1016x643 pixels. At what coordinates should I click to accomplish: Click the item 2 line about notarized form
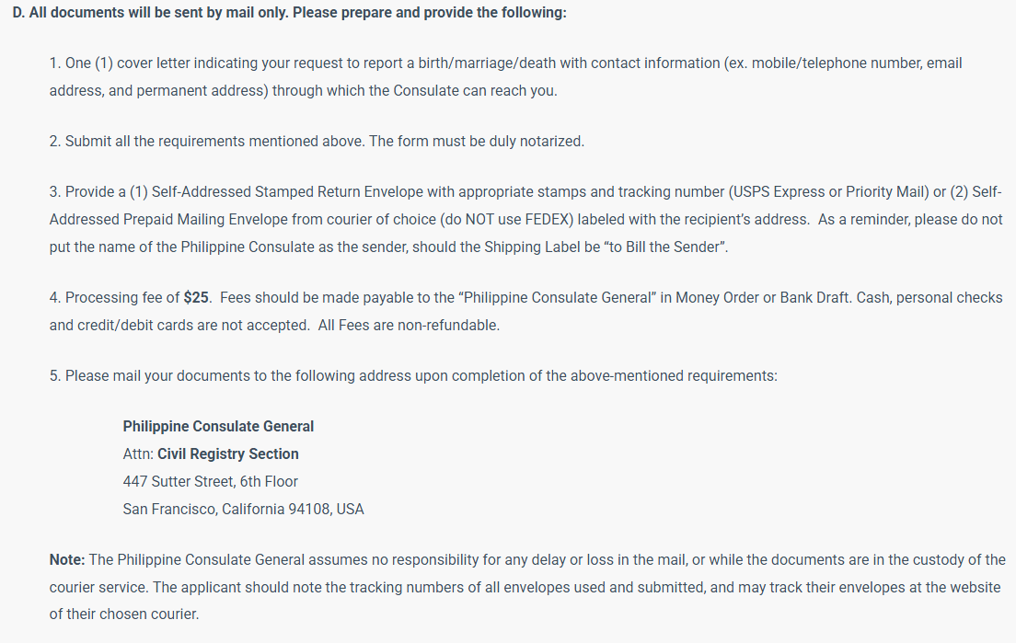tap(324, 142)
